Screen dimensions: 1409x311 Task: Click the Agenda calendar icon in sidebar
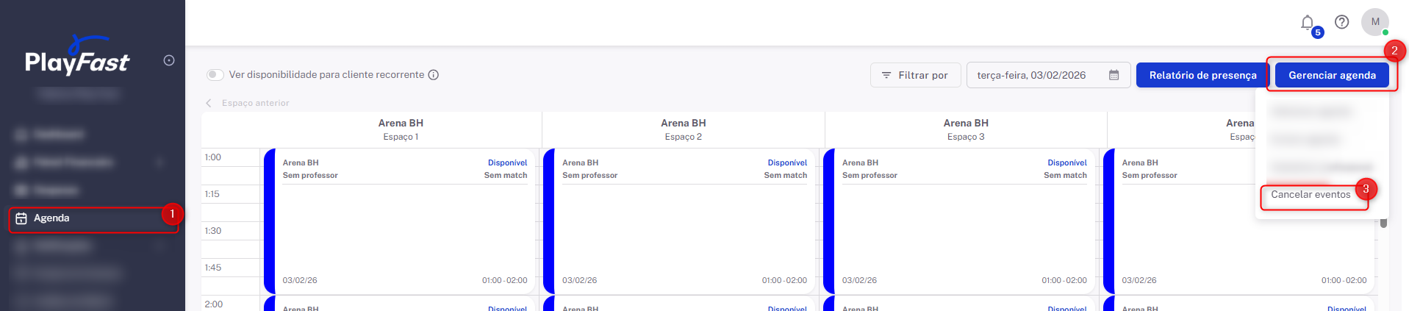(21, 218)
